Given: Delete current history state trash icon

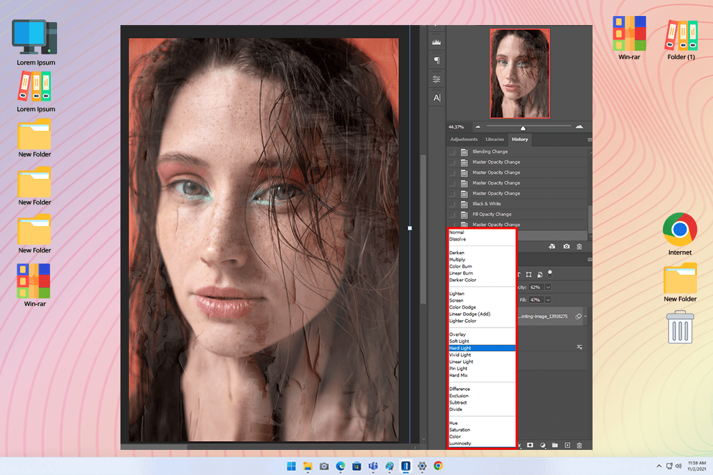Looking at the screenshot, I should tap(579, 247).
